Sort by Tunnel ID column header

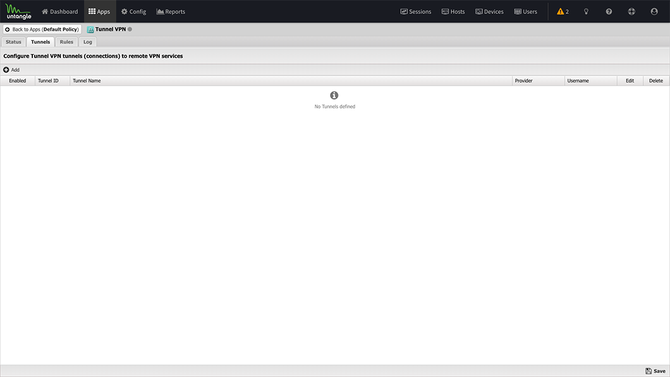[52, 81]
